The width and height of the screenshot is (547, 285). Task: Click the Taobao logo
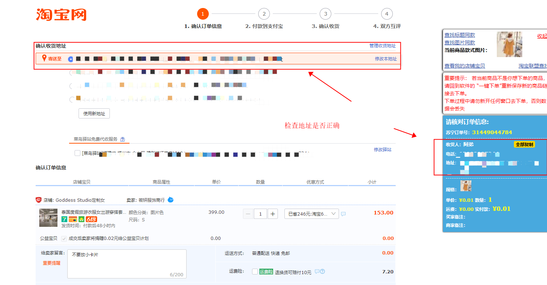tap(61, 15)
